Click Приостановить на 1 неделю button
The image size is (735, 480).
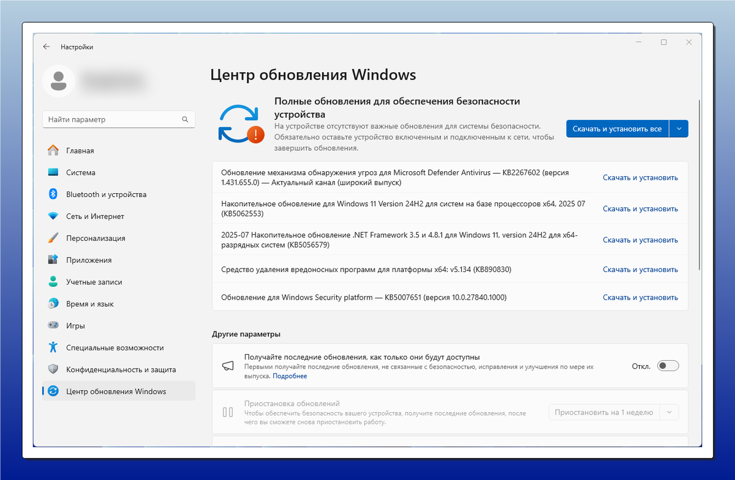(605, 412)
